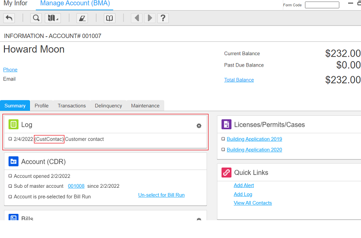Open master account 001008 link

pyautogui.click(x=76, y=186)
